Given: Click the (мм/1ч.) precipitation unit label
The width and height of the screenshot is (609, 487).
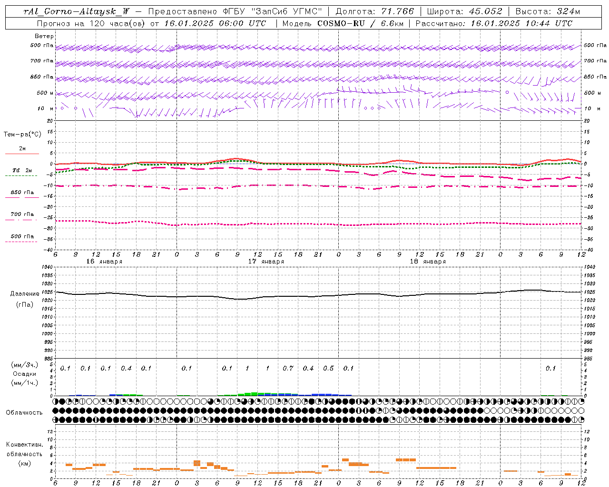Looking at the screenshot, I should [25, 383].
